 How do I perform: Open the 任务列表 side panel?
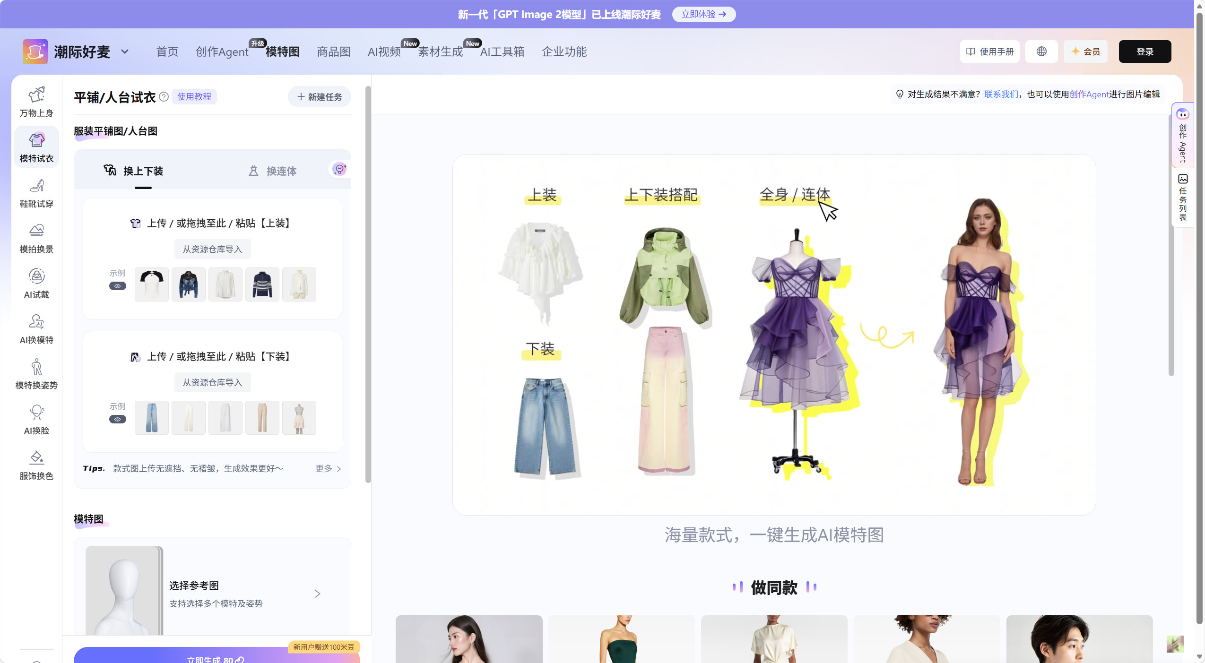tap(1183, 198)
